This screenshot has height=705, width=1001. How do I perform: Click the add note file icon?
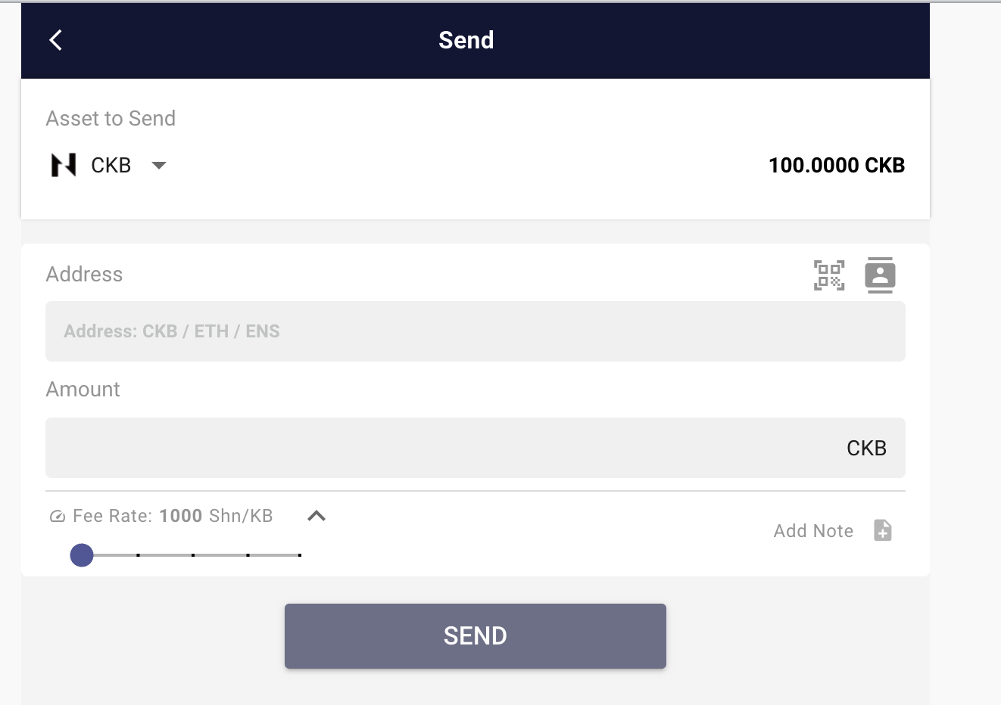pyautogui.click(x=883, y=530)
